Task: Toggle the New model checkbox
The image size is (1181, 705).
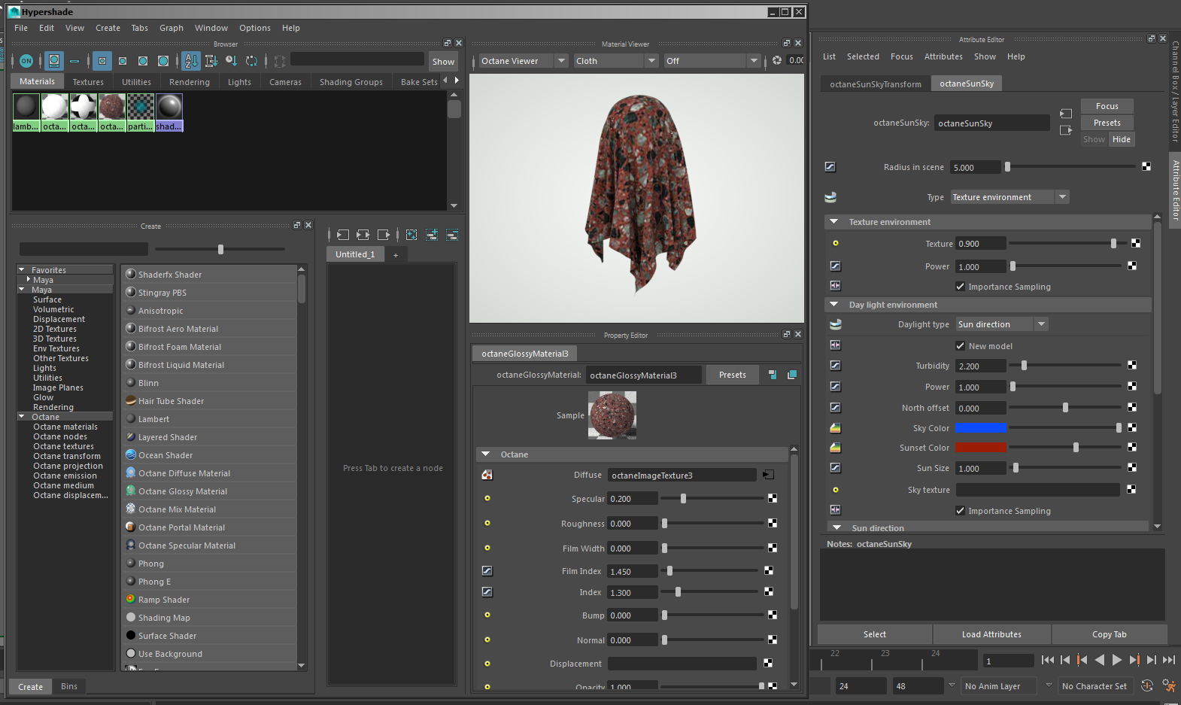Action: click(x=960, y=346)
